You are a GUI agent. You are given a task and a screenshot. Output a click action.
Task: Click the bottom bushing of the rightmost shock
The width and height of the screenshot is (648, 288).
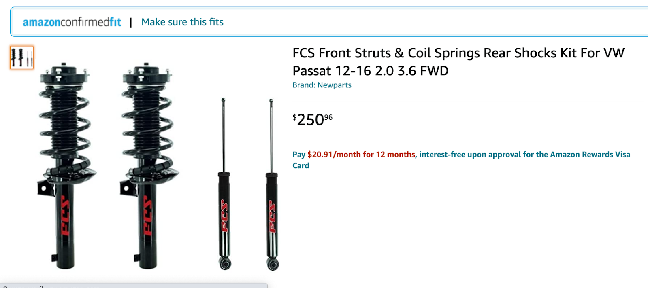[273, 264]
